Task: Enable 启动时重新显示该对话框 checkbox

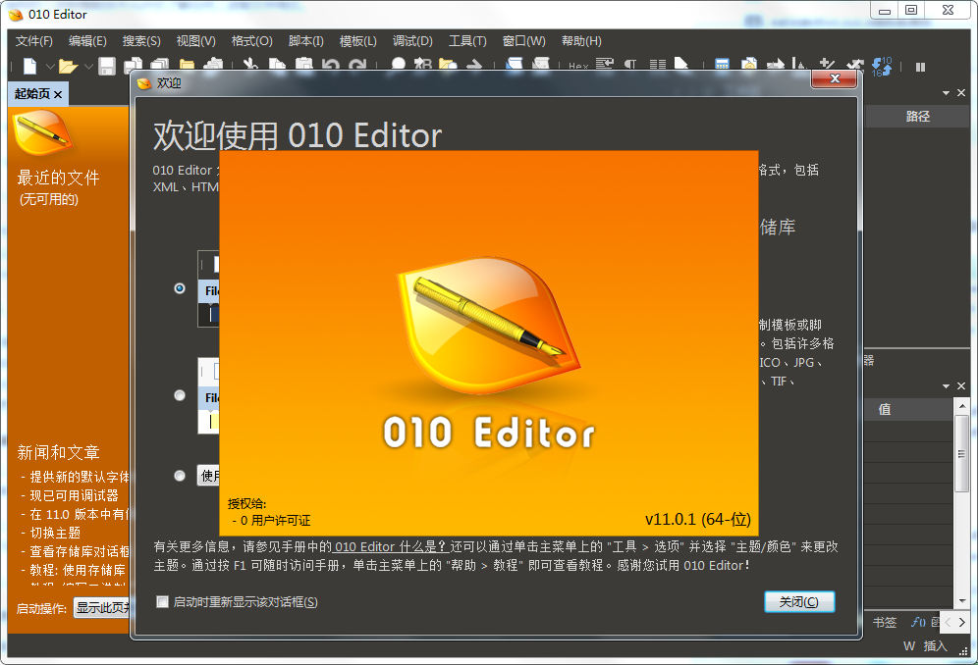Action: pyautogui.click(x=163, y=601)
